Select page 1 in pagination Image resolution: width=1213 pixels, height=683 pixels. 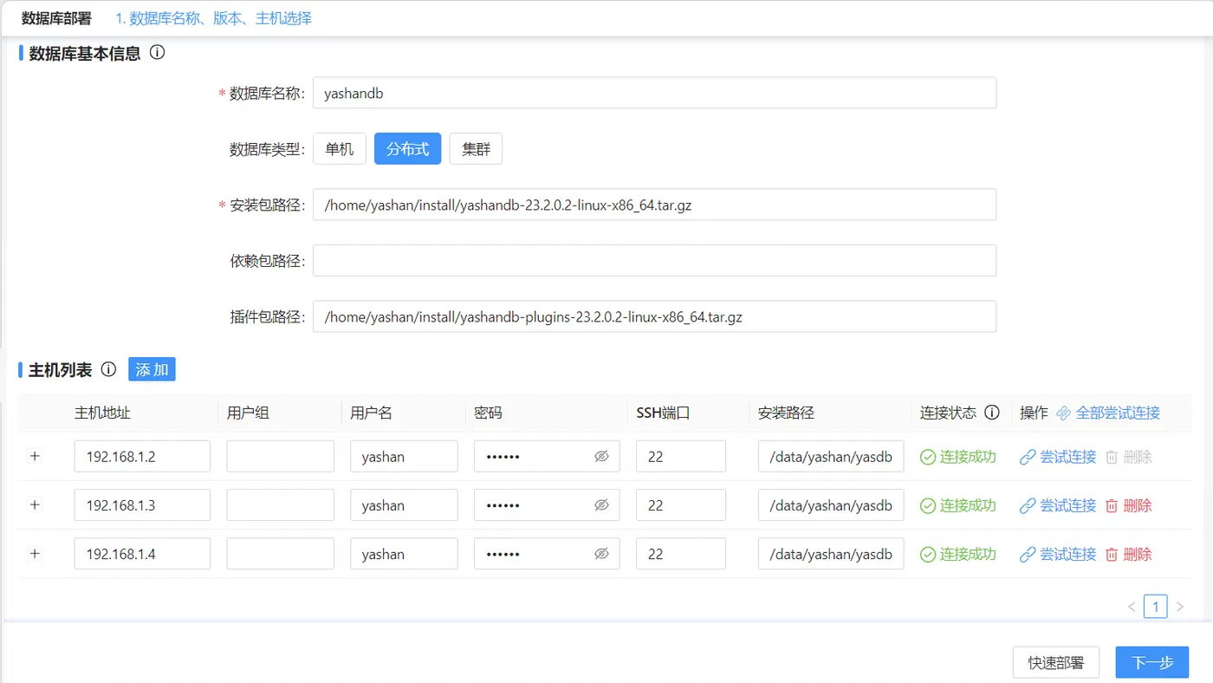pos(1155,606)
